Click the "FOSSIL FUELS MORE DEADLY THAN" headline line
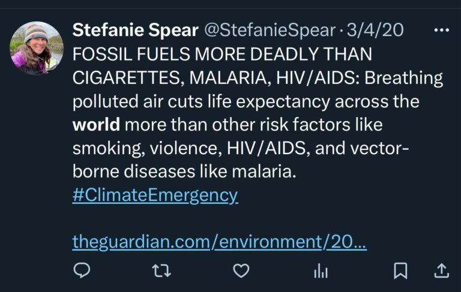 222,55
